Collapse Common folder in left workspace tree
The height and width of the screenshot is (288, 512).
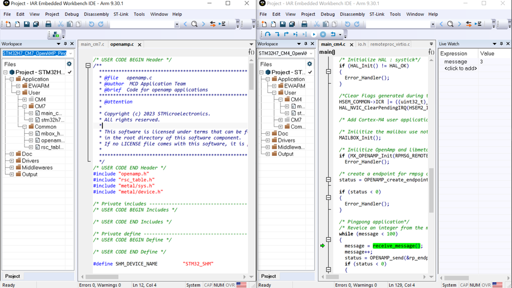tap(25, 127)
